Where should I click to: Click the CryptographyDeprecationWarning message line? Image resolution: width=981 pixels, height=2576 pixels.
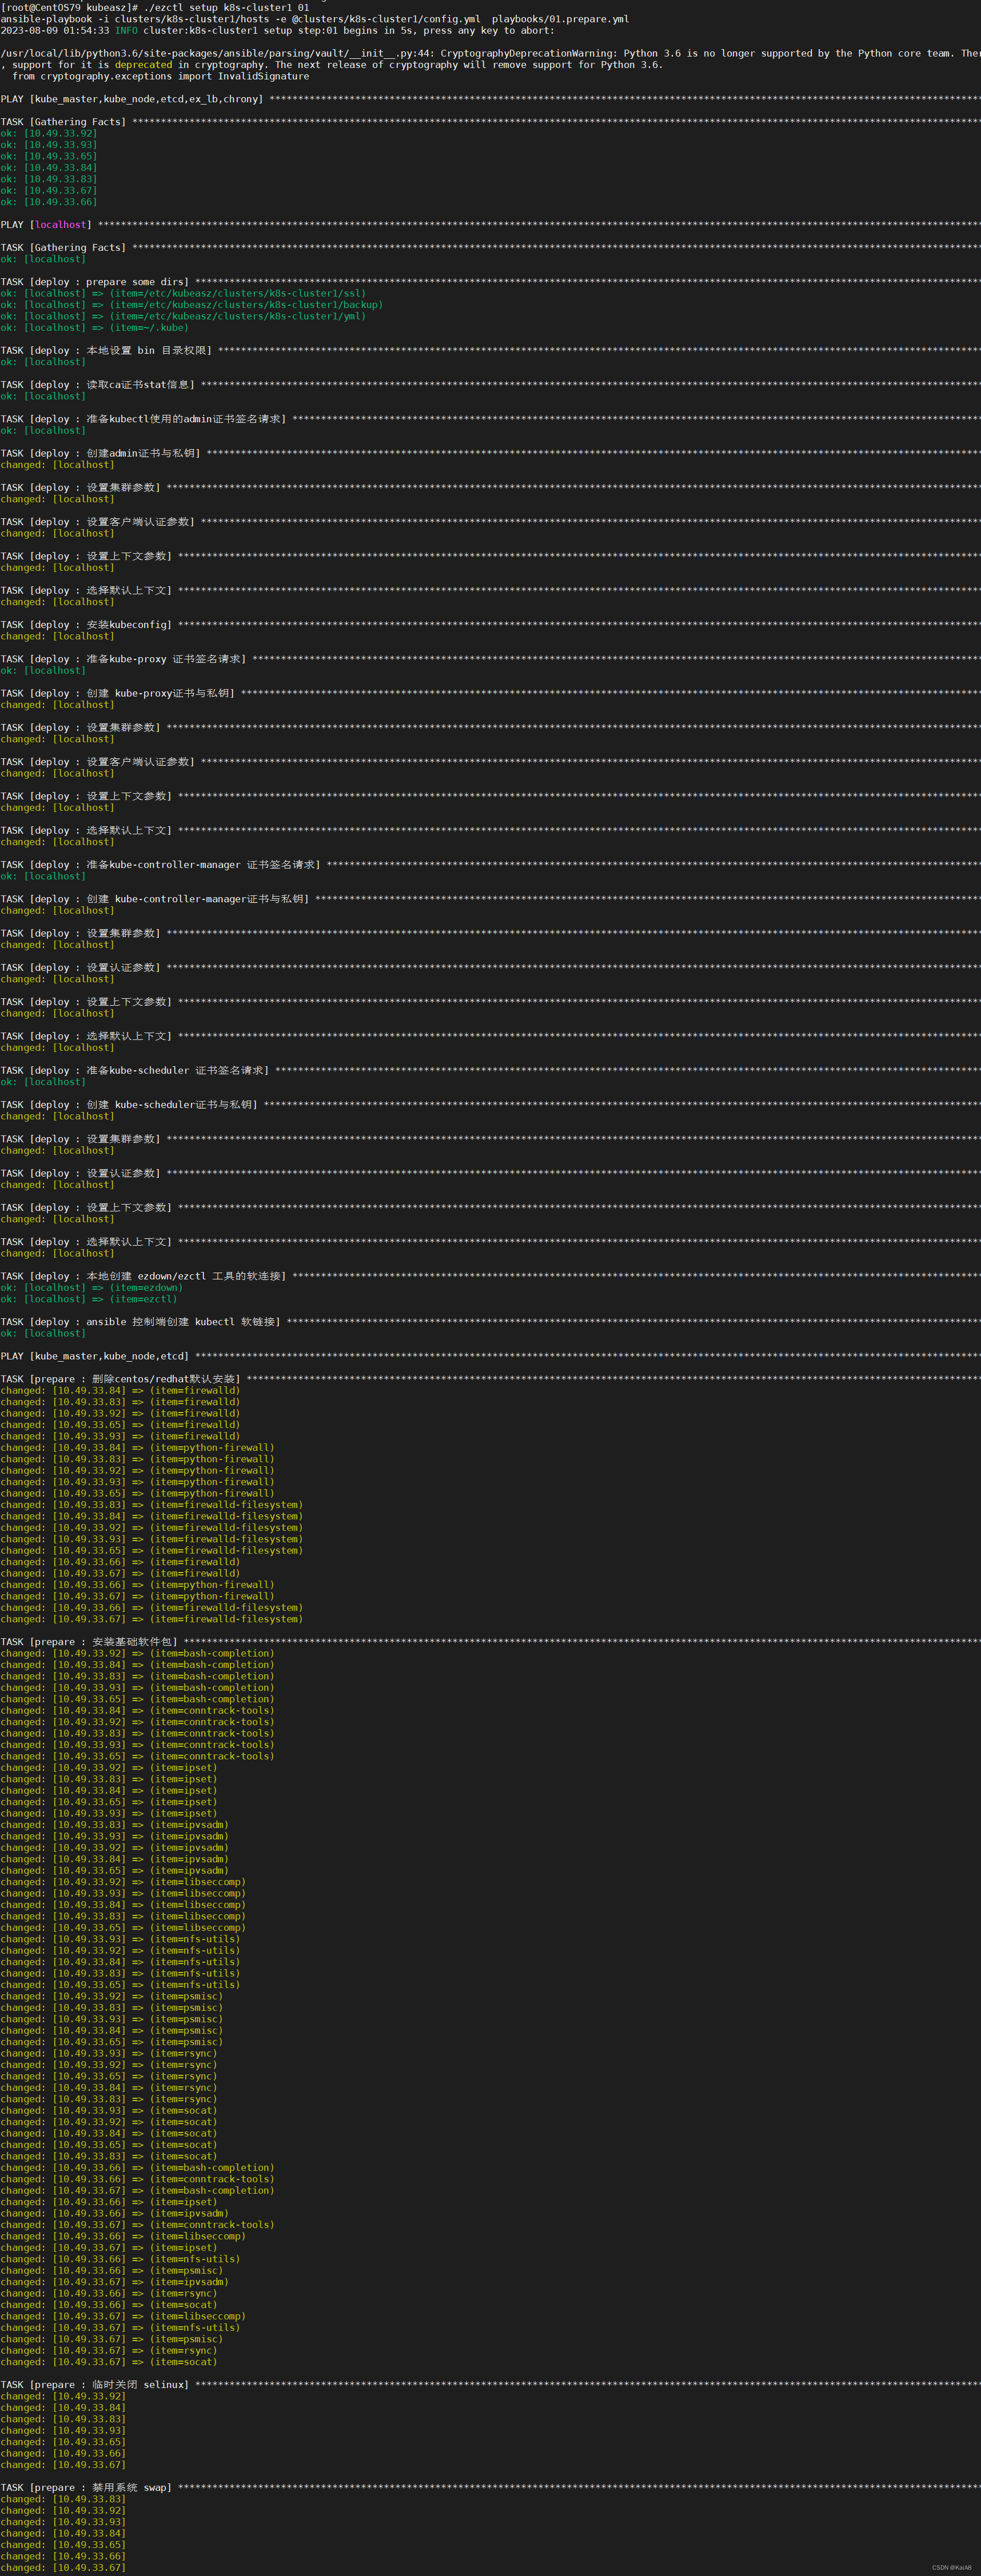pyautogui.click(x=490, y=53)
